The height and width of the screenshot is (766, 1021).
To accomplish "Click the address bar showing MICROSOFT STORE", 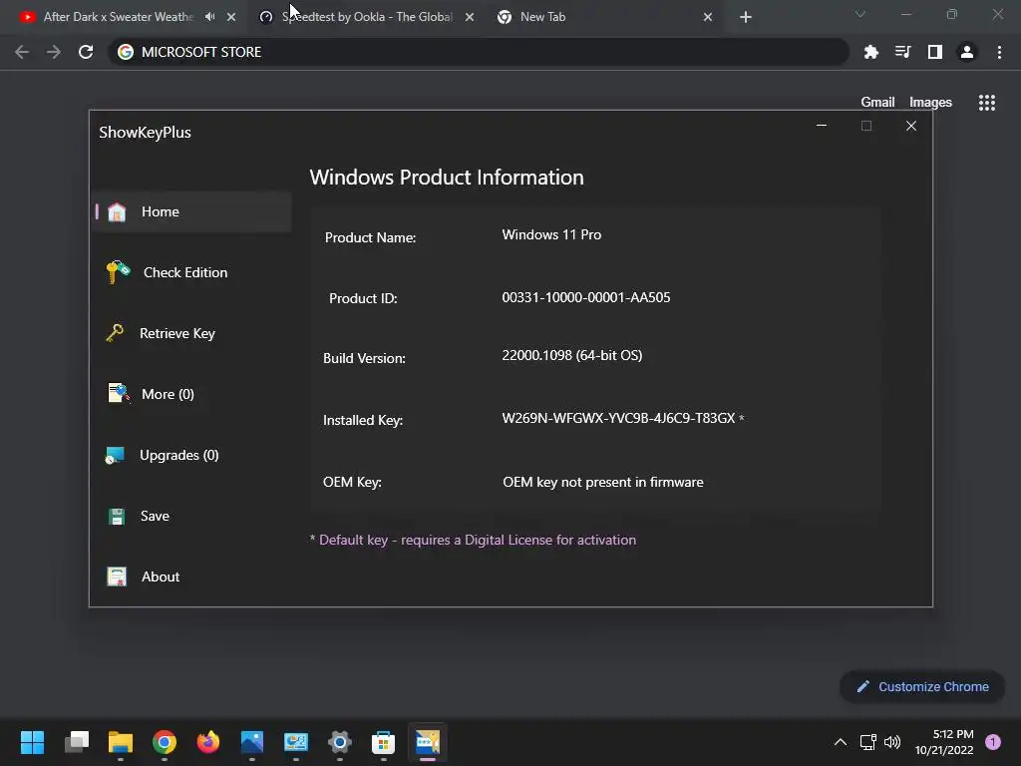I will coord(479,52).
